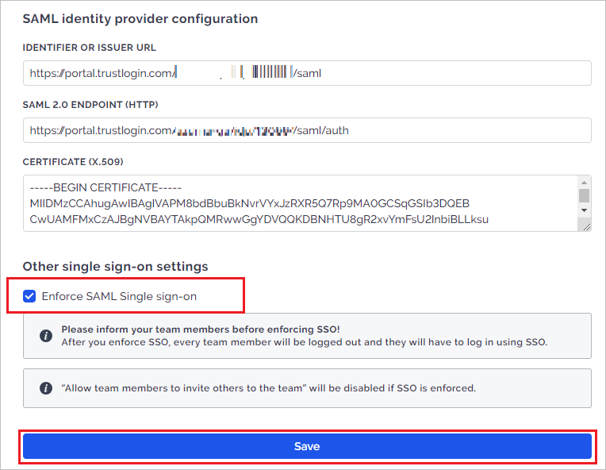Click inside the Certificate (X.509) textarea
Viewport: 606px width, 470px height.
[301, 203]
